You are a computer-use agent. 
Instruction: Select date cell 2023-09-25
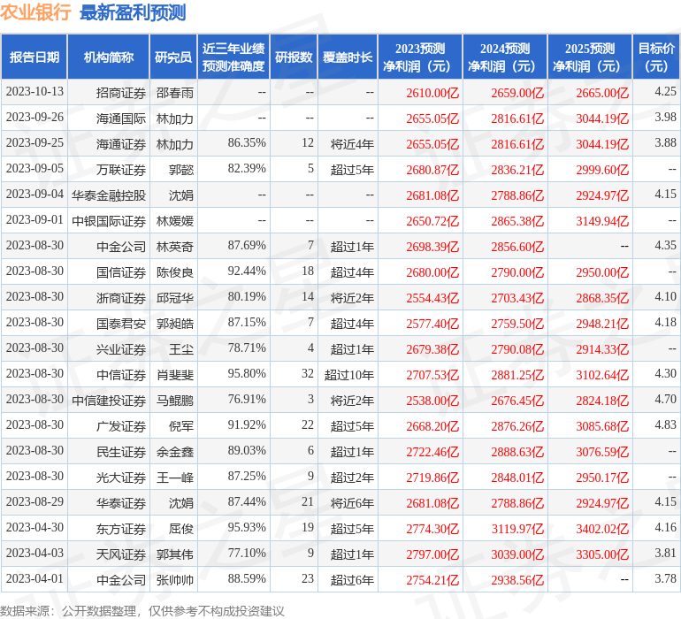click(34, 143)
